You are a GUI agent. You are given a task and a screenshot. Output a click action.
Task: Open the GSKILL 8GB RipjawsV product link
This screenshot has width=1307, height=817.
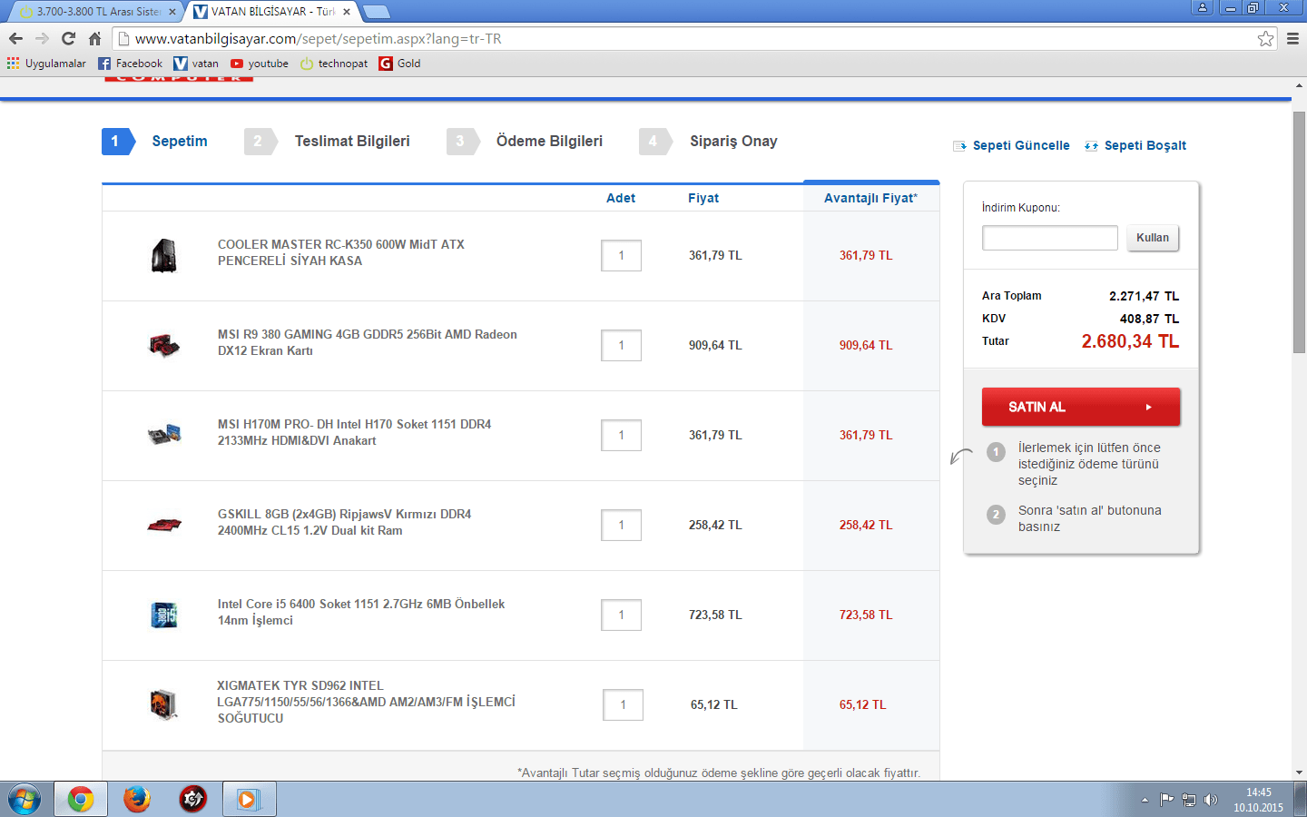pos(345,522)
